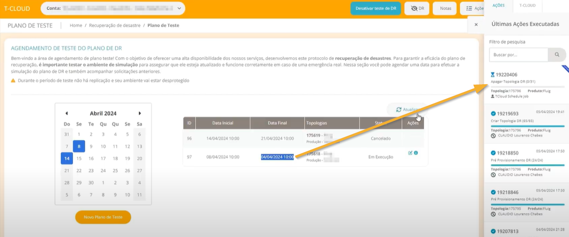Viewport: 569px width, 237px height.
Task: Click the check icon of action 19207813
Action: click(493, 231)
